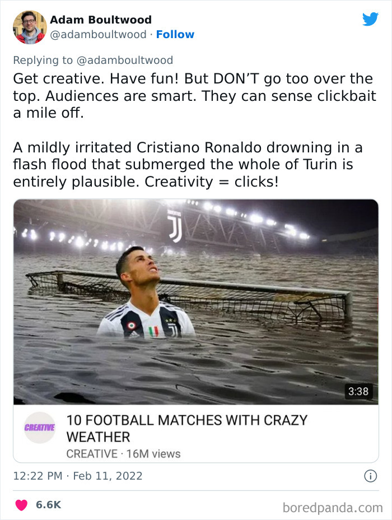Click the 'Replying to @adamboultwood' link

[94, 60]
